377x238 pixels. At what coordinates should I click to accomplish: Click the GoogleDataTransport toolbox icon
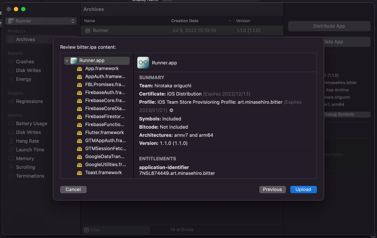pos(79,157)
